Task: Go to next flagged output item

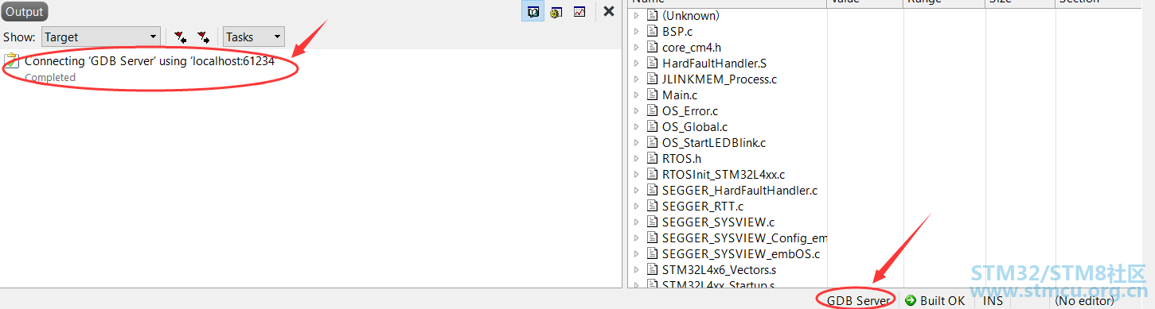Action: tap(203, 37)
